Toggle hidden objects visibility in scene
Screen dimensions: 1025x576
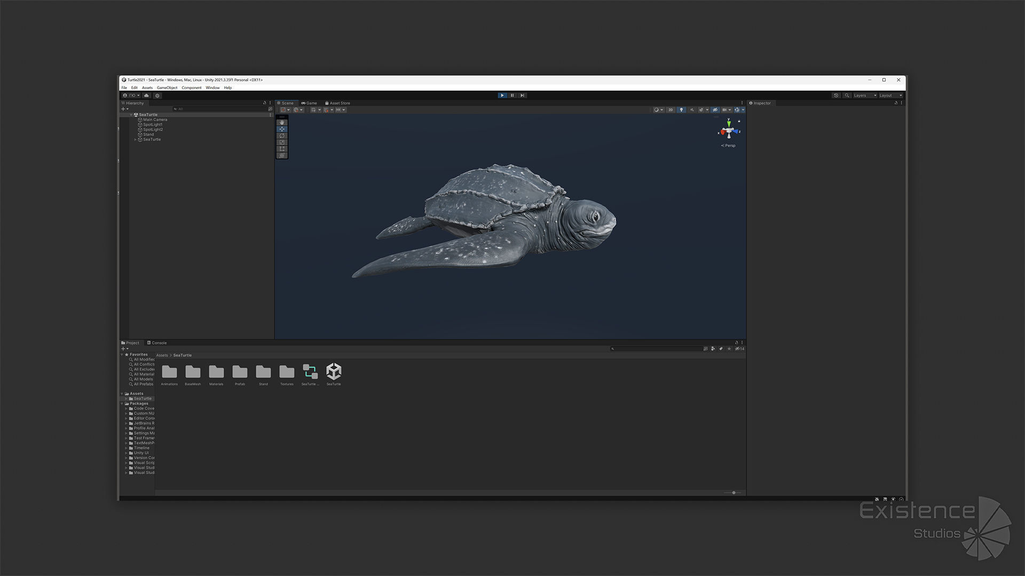pos(715,110)
